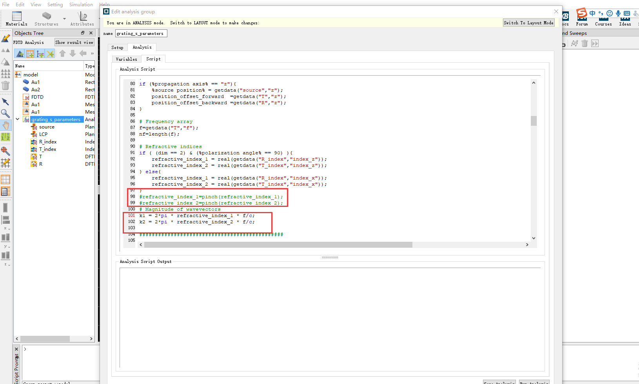Click Objects Tree horizontal scrollbar

coord(45,339)
